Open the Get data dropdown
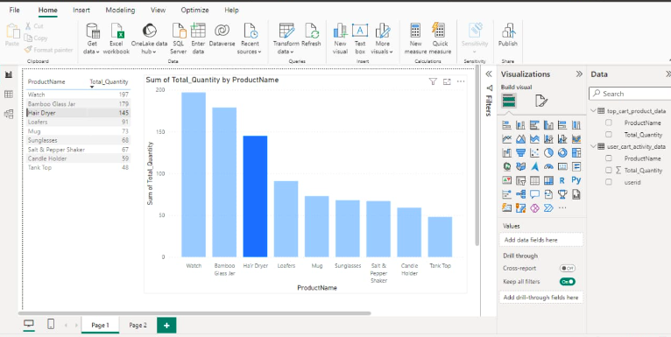The width and height of the screenshot is (671, 337). [92, 39]
